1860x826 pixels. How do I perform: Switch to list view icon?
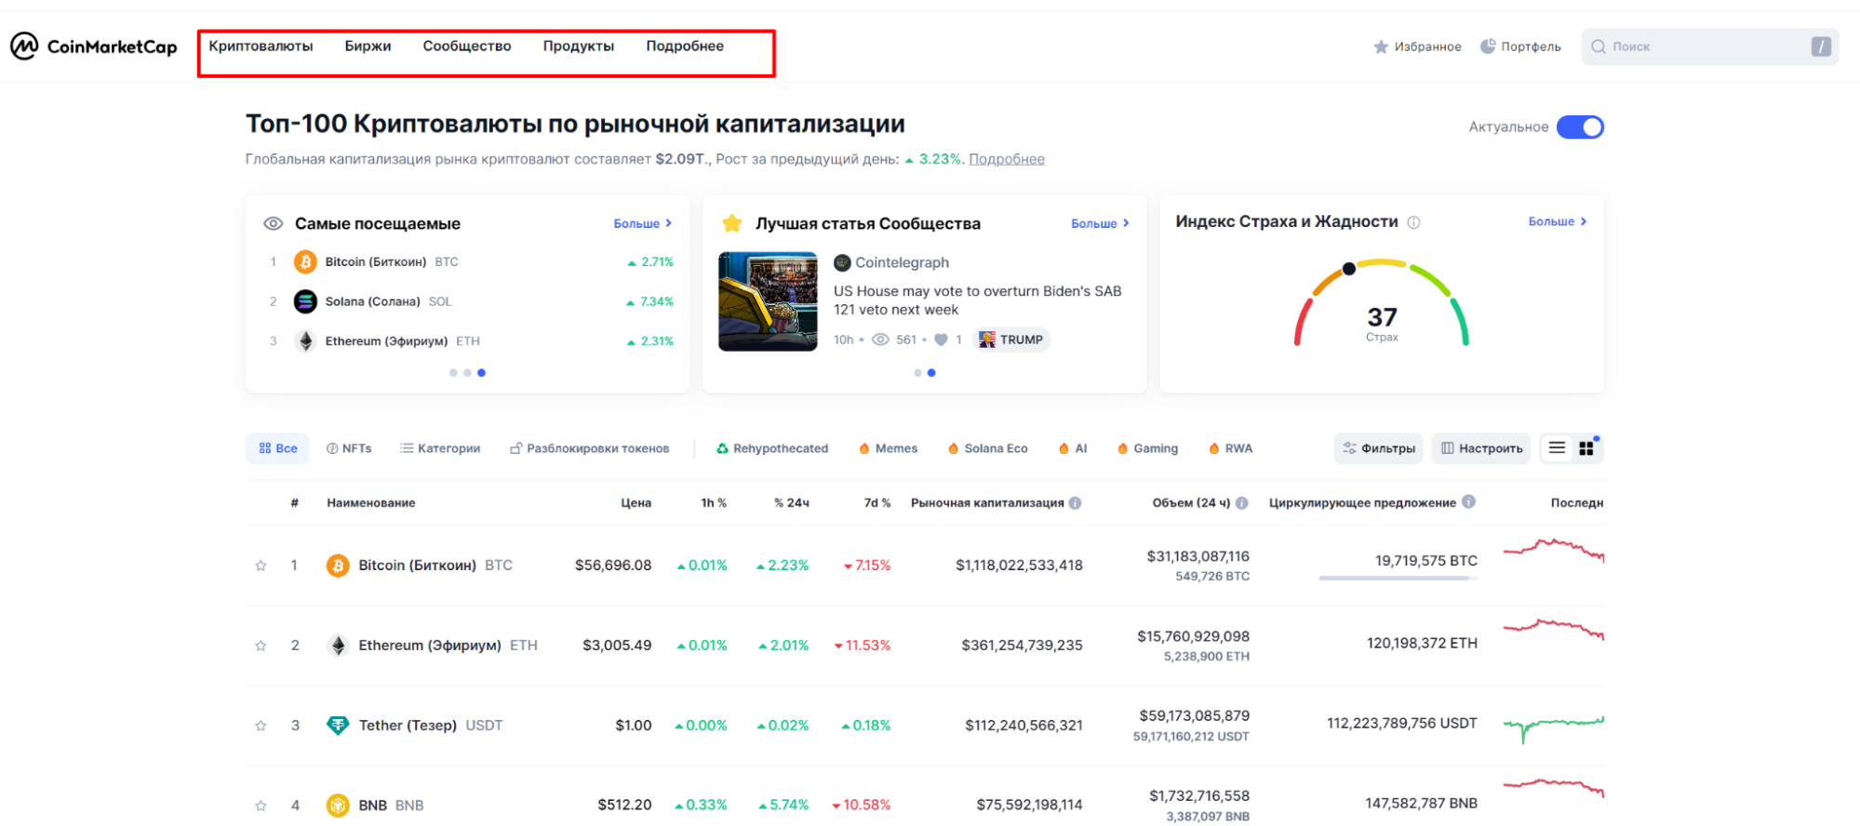coord(1557,448)
